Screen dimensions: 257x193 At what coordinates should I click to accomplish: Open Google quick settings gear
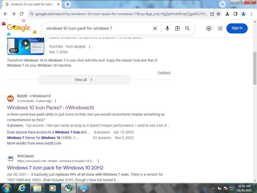coord(209,28)
